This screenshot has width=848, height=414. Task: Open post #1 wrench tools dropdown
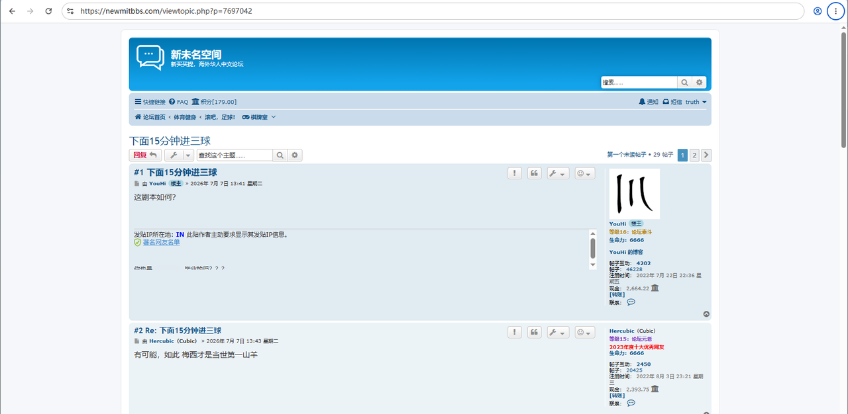coord(558,173)
